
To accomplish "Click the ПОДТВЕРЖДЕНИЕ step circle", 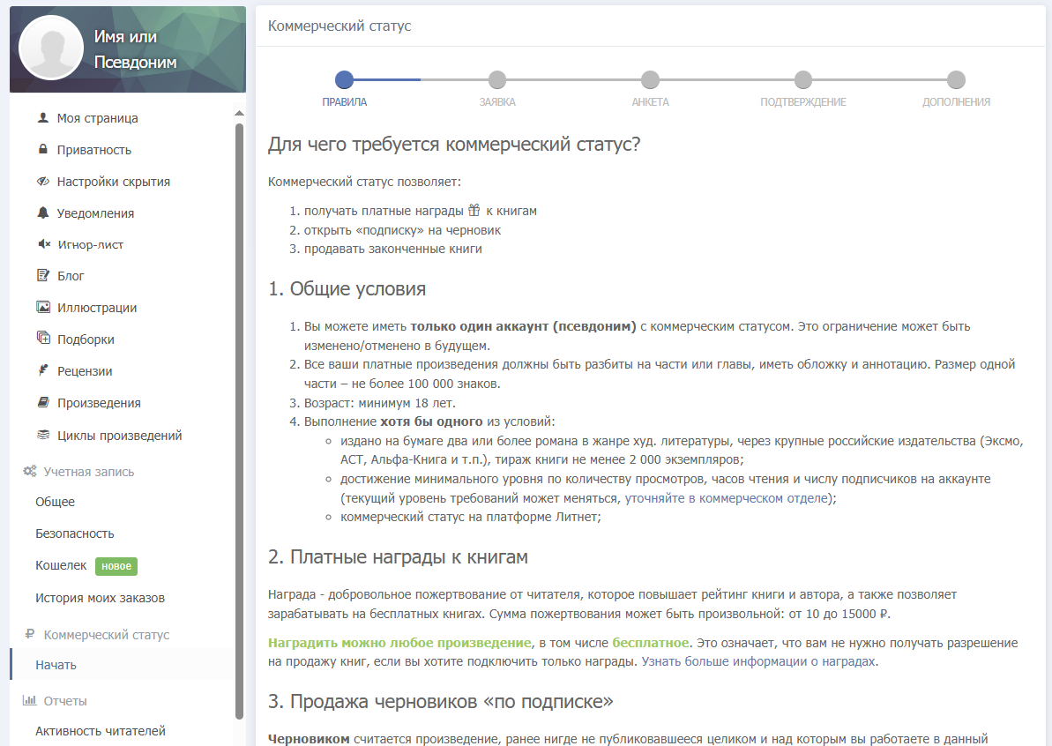I will (x=803, y=80).
